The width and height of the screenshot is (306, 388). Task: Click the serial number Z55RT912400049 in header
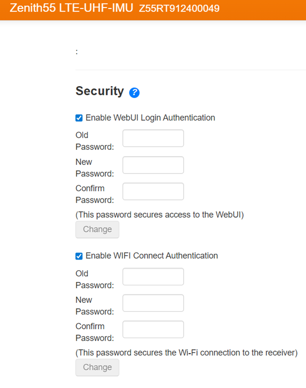pos(179,9)
